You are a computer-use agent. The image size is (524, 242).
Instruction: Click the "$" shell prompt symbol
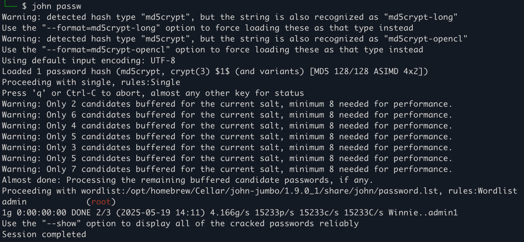click(24, 6)
